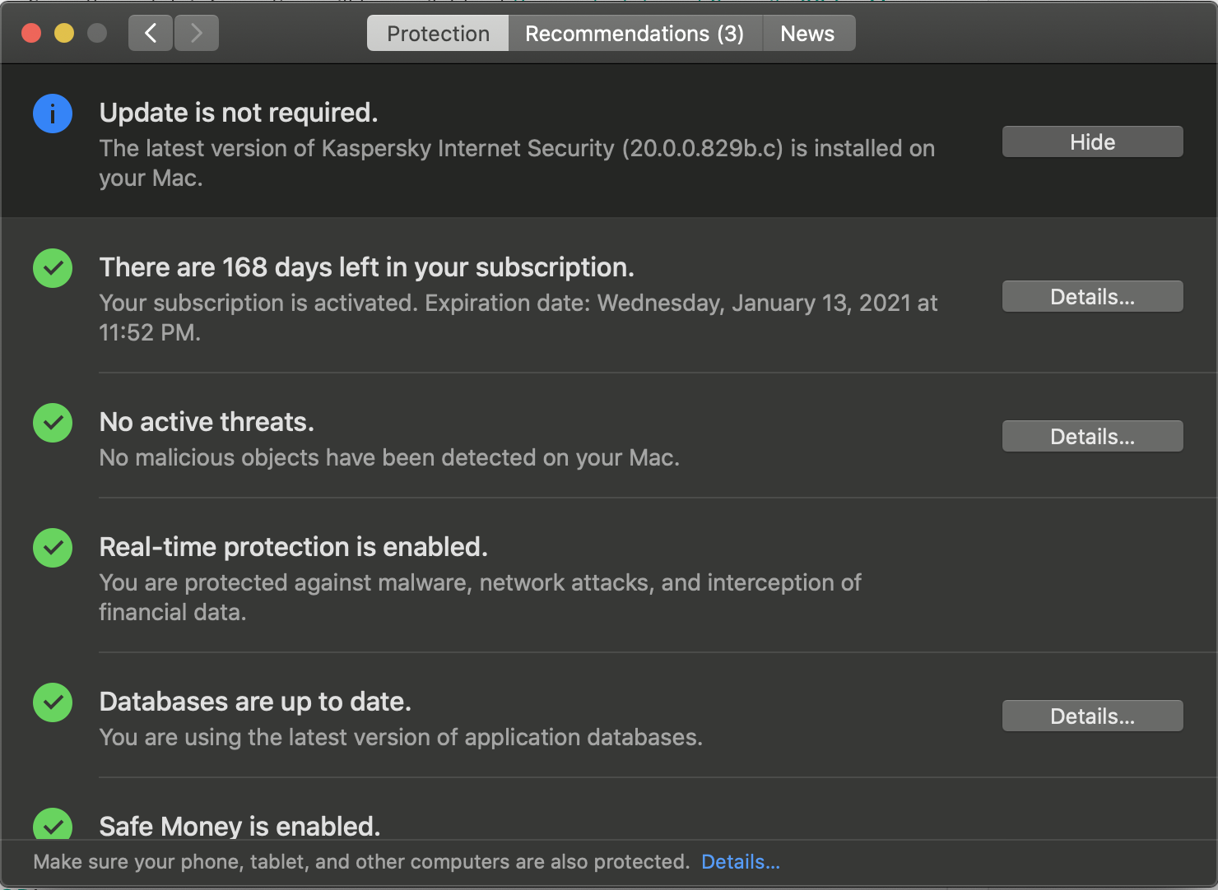Click green checkmark beside No active threats

pyautogui.click(x=53, y=423)
